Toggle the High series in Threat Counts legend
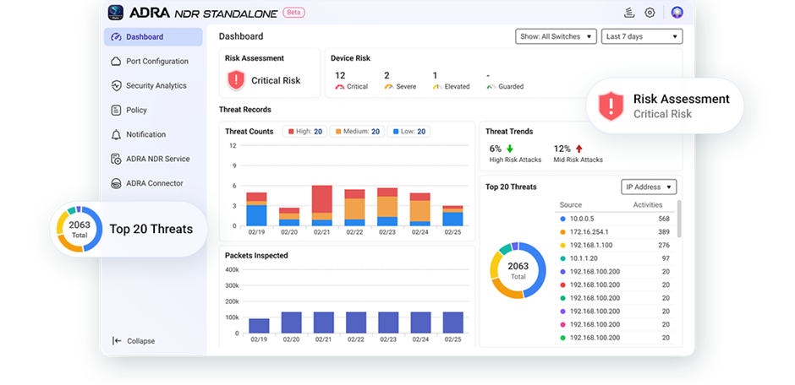The height and width of the screenshot is (385, 795). [x=305, y=132]
